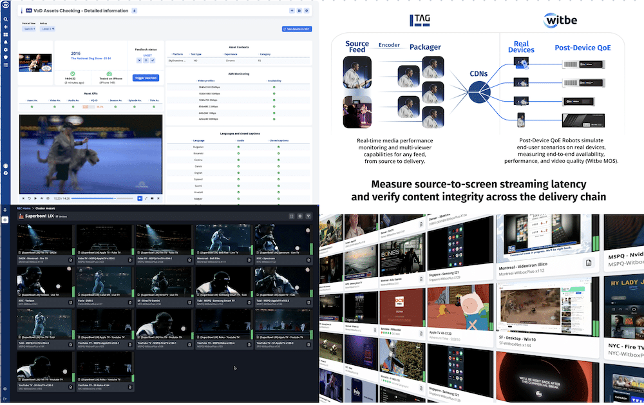Open the Point of View Switch dropdown

coord(28,29)
